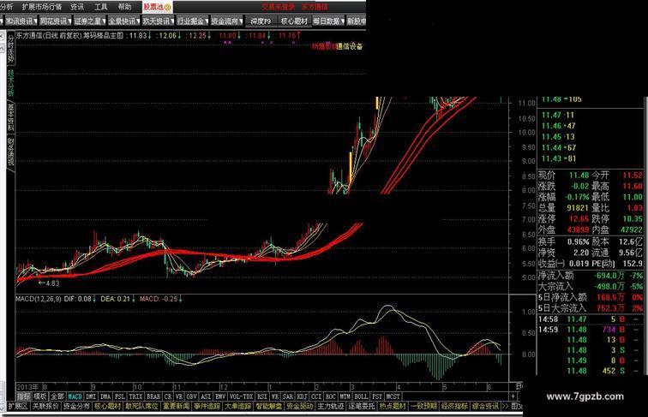Open 关联报价 panel

coord(45,406)
